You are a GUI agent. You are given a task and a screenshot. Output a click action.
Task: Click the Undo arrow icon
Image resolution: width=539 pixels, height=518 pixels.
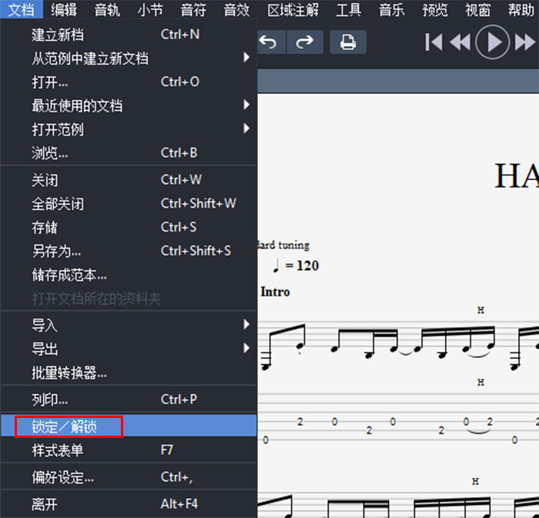coord(268,42)
